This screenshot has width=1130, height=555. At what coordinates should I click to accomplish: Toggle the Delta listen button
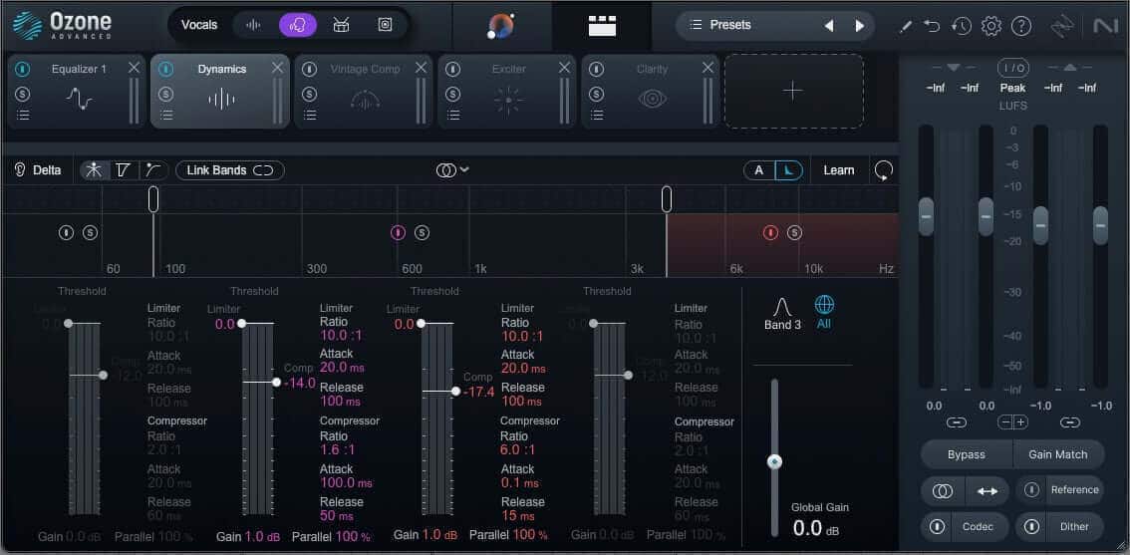click(x=38, y=170)
